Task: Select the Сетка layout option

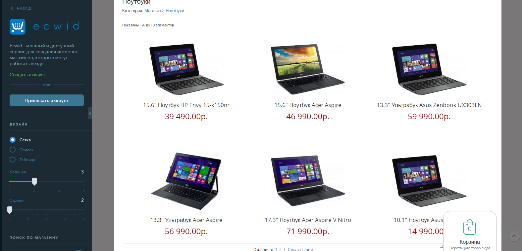Action: (x=13, y=140)
